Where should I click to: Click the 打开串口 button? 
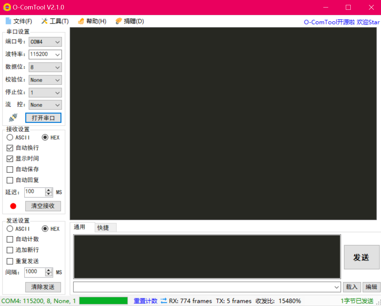(43, 118)
